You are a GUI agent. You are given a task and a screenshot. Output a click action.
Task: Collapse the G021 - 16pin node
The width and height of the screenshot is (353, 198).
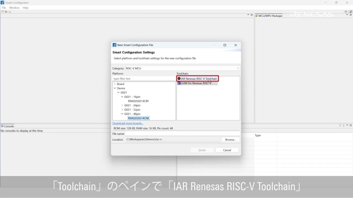(x=122, y=97)
